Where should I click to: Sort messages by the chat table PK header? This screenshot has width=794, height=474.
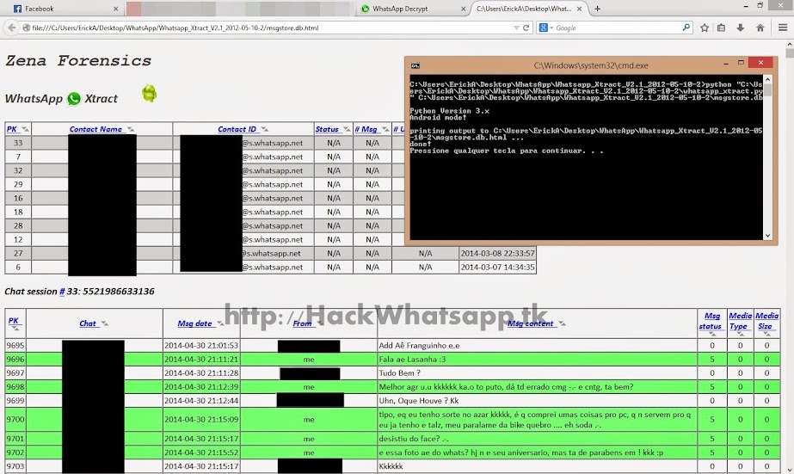[13, 321]
